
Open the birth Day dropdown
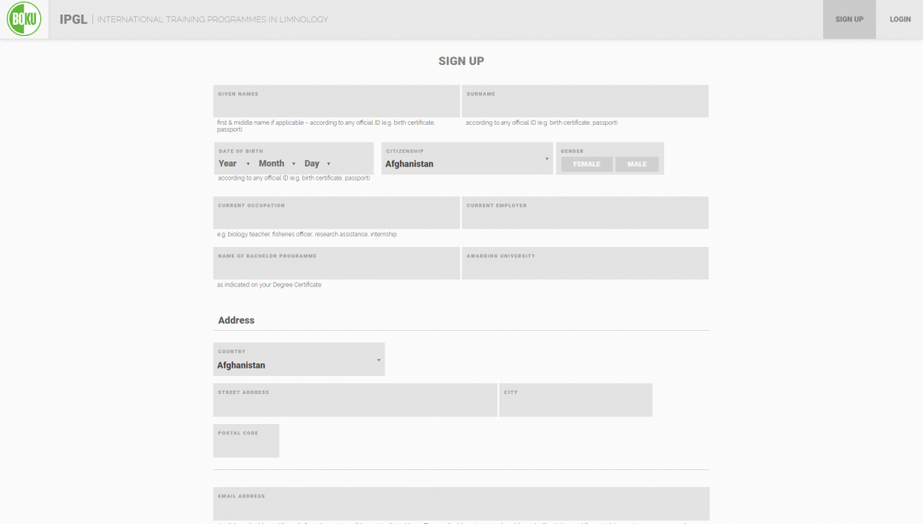pyautogui.click(x=317, y=164)
